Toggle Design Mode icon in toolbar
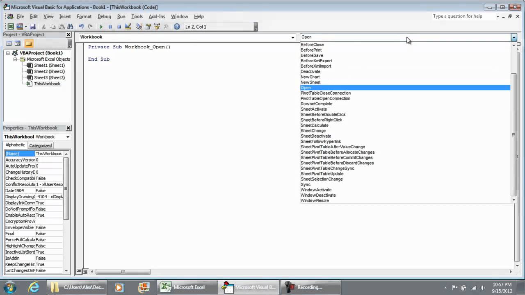 [128, 27]
